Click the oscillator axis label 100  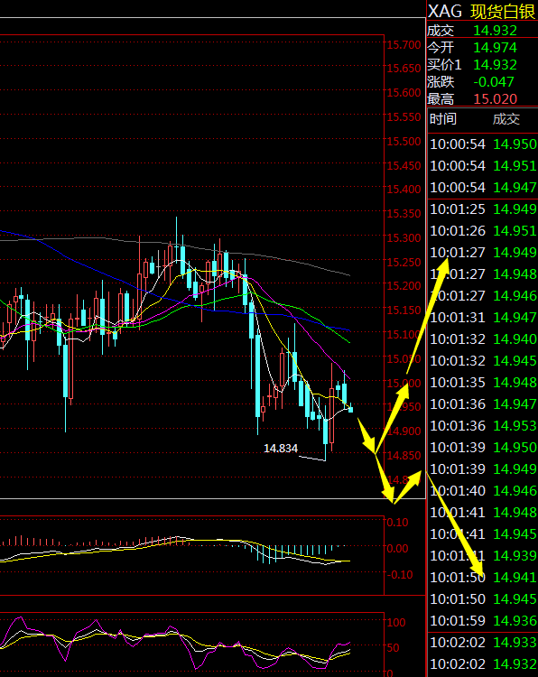click(396, 623)
